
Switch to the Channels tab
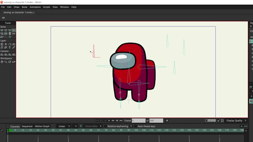[x=15, y=126]
